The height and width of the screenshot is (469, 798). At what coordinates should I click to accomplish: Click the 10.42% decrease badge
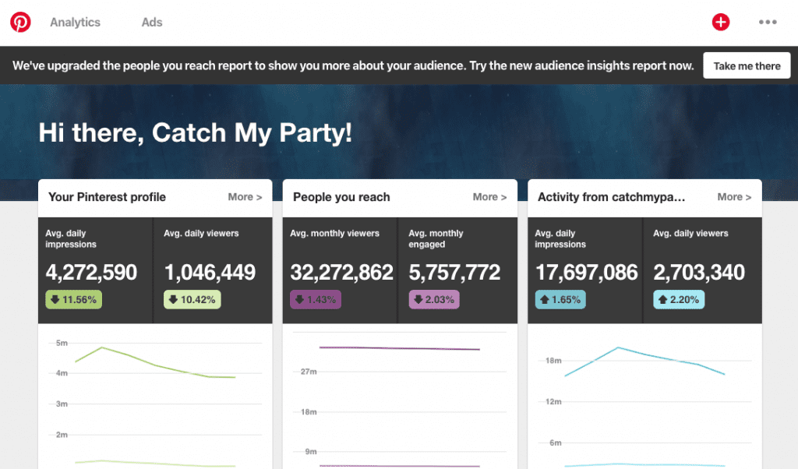pos(192,299)
